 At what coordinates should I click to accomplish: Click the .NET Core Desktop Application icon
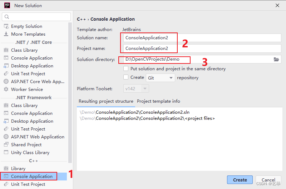(6, 66)
